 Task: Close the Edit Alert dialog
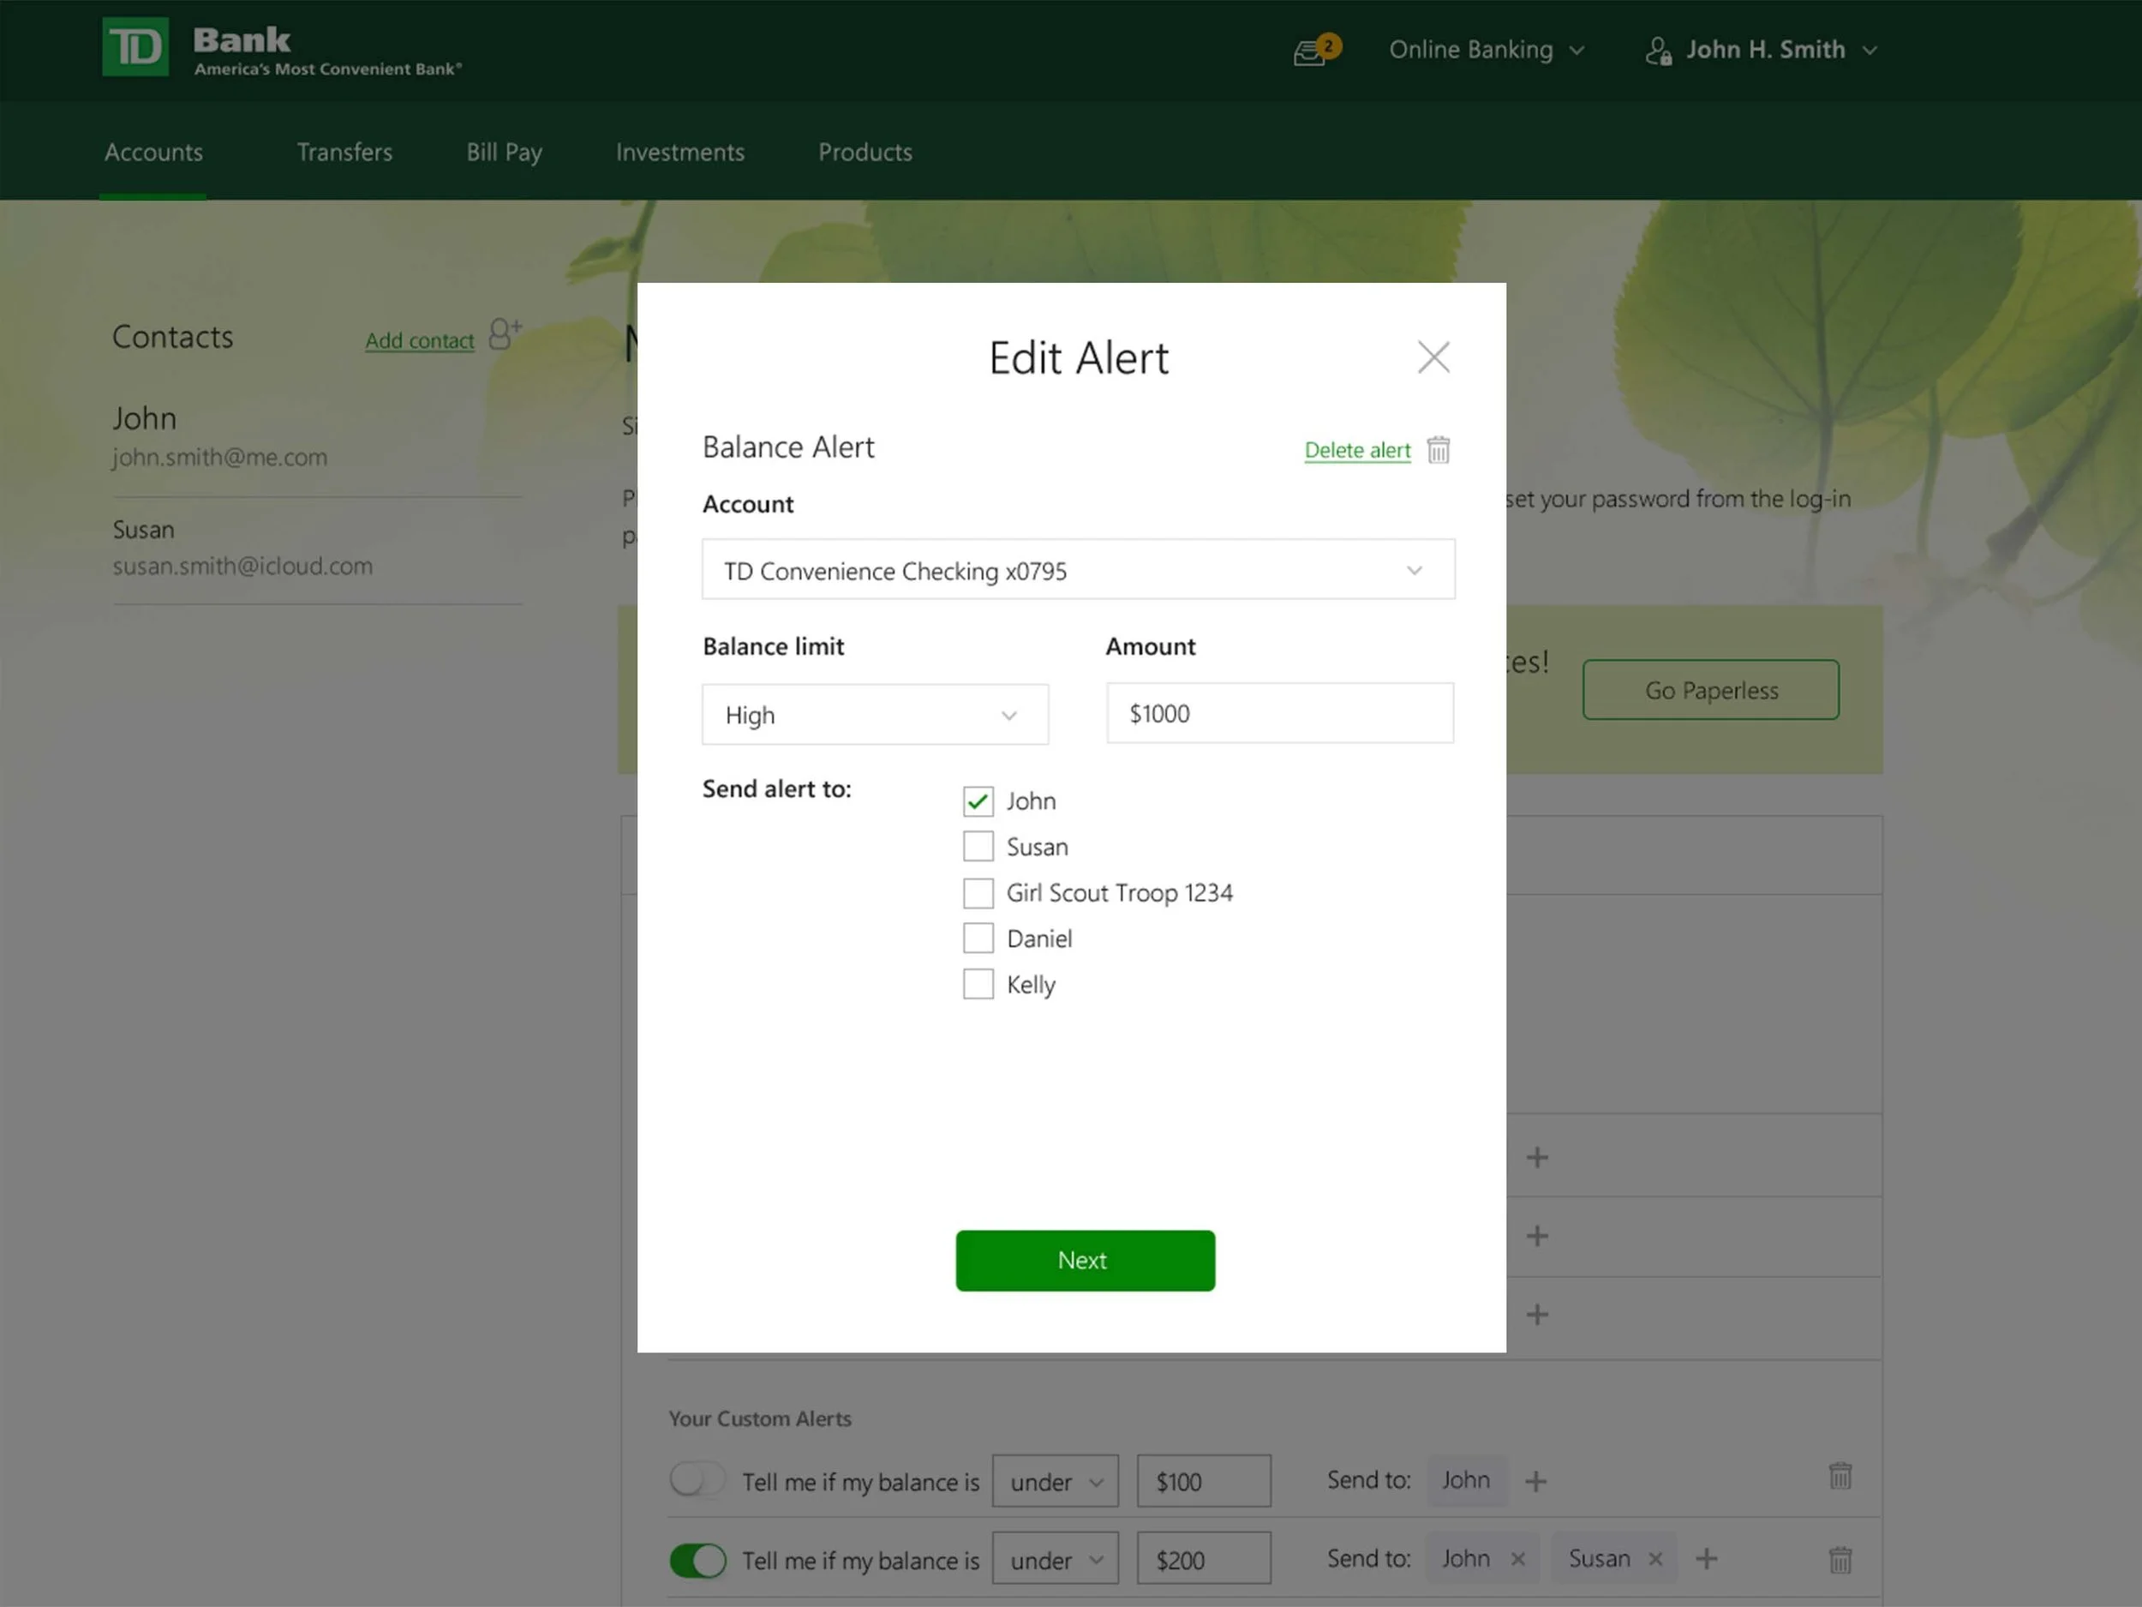1433,357
